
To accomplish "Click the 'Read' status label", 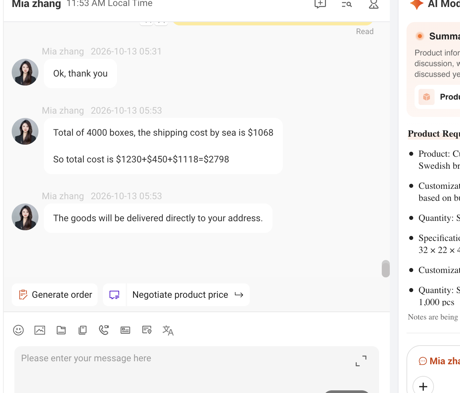I will pos(365,31).
